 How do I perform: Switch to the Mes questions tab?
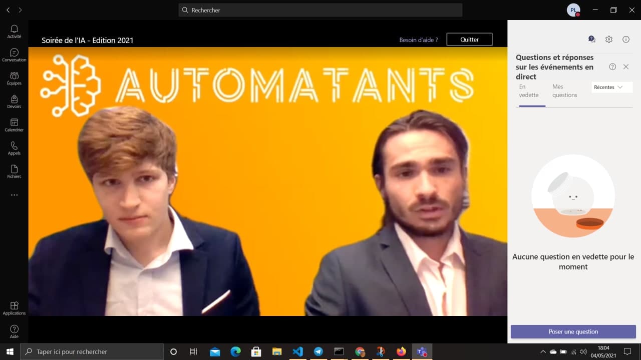pos(564,91)
